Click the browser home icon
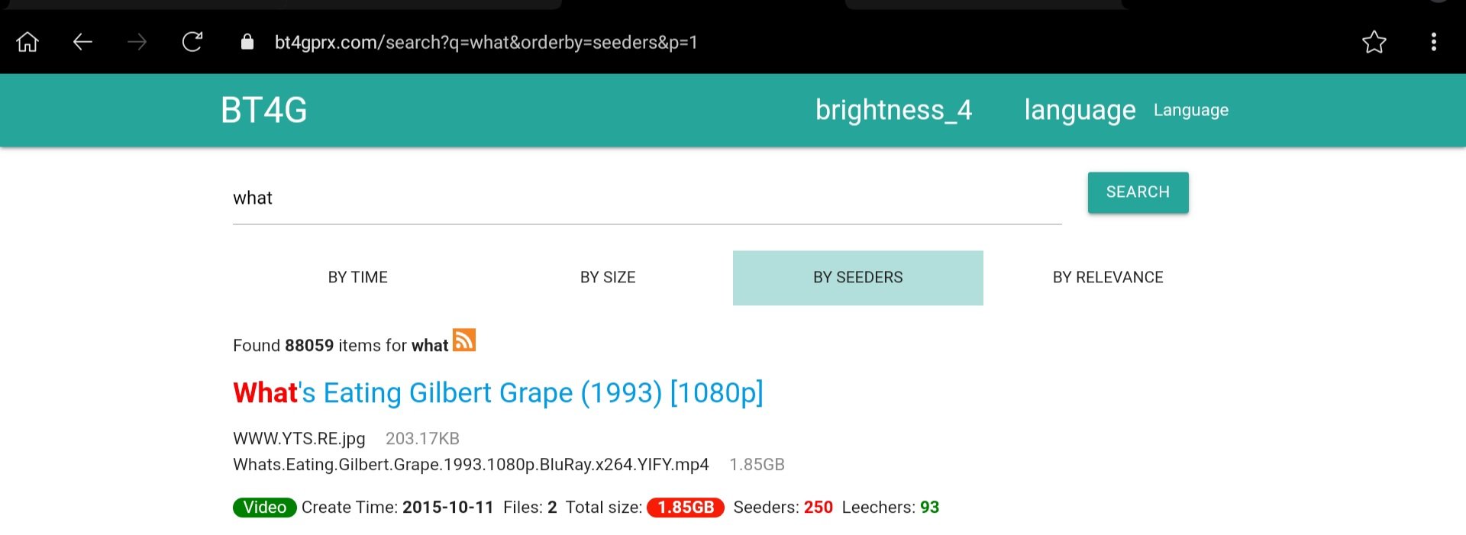This screenshot has height=535, width=1466. coord(27,42)
